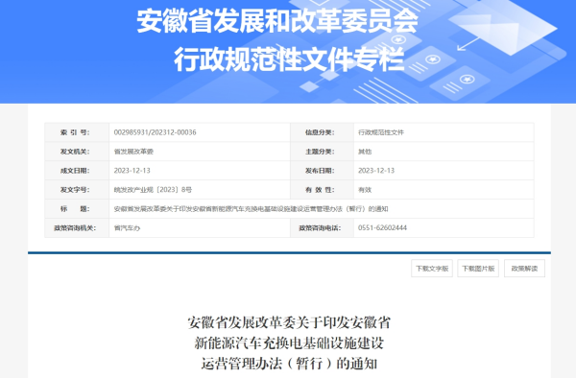
Task: Click the phone number 0551-62602444
Action: [382, 228]
